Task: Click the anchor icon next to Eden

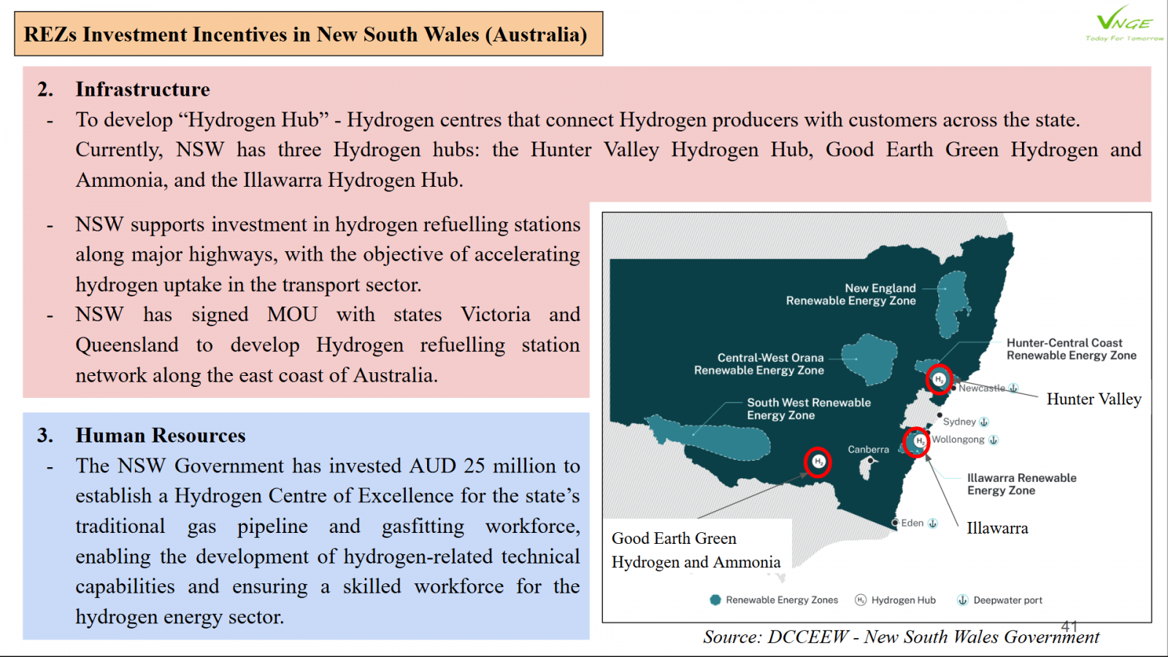Action: tap(932, 523)
